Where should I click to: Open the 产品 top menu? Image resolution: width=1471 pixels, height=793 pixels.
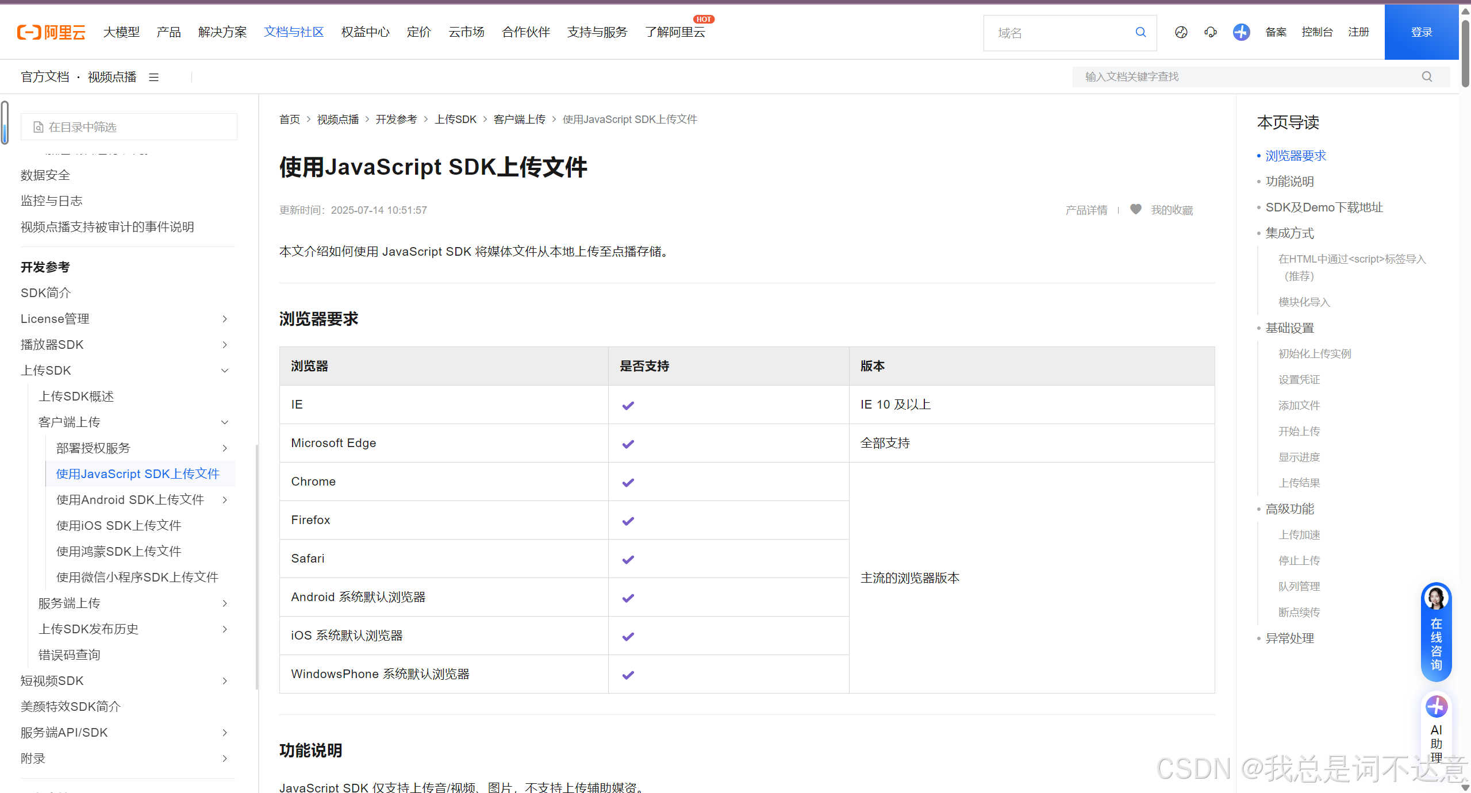coord(168,32)
